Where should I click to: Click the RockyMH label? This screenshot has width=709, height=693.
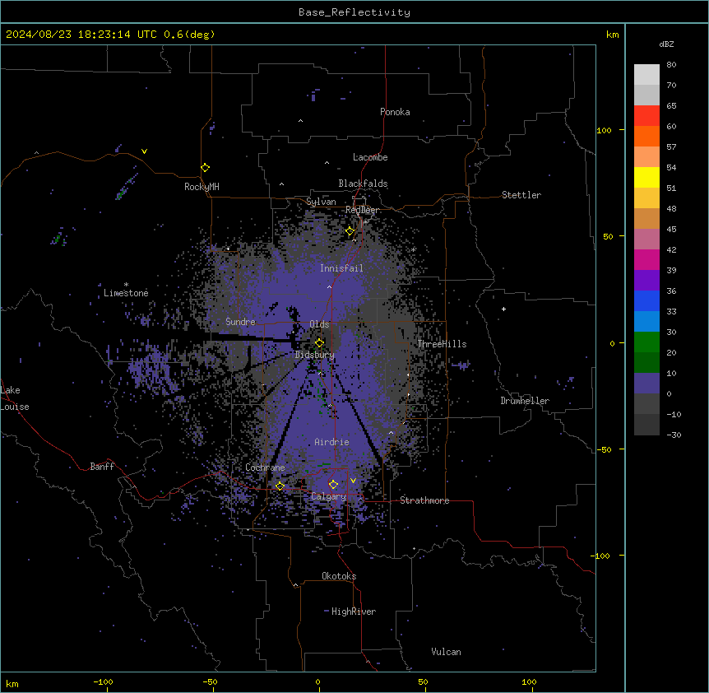[202, 187]
